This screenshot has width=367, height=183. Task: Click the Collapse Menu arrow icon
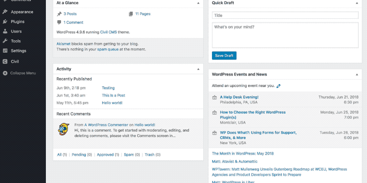click(x=5, y=73)
